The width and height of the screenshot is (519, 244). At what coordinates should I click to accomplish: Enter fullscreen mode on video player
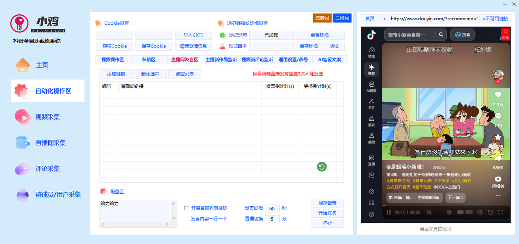click(500, 212)
